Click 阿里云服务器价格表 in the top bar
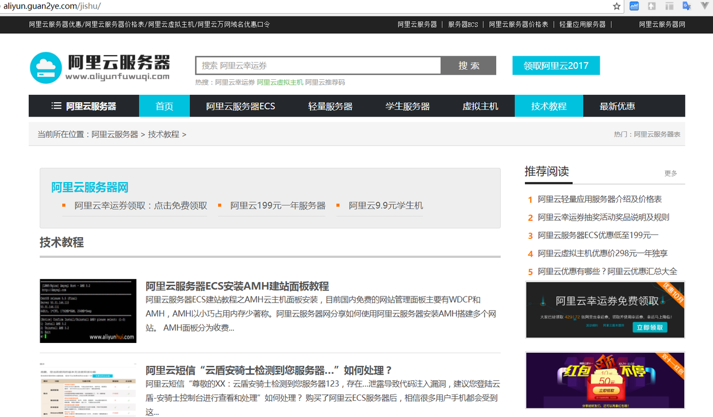 click(519, 25)
